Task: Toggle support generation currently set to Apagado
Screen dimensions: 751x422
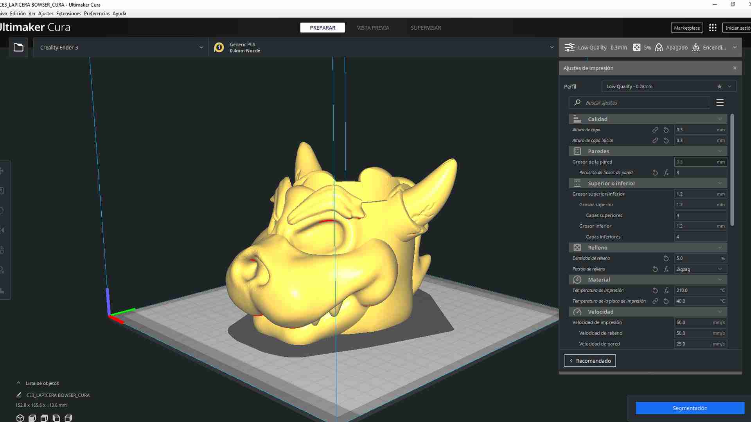Action: pyautogui.click(x=672, y=47)
